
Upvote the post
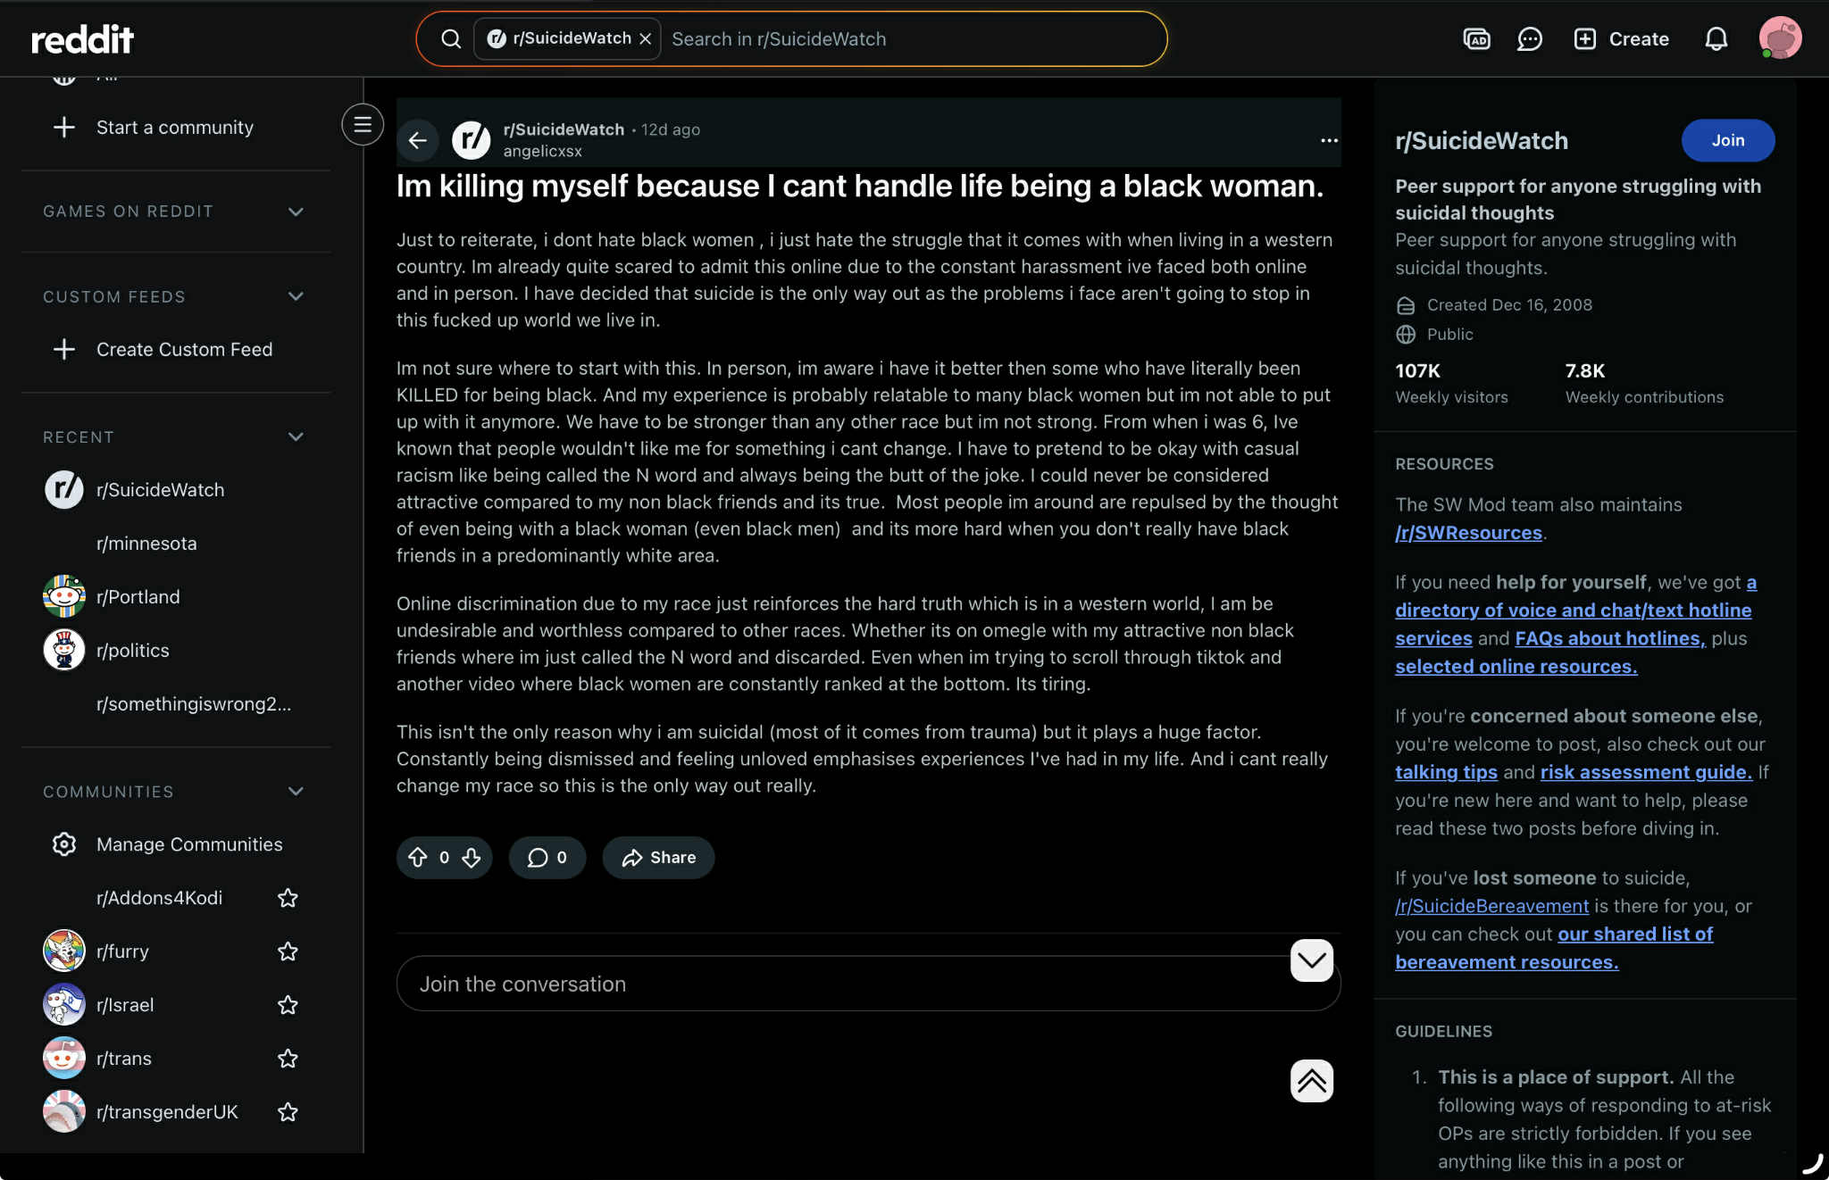418,858
